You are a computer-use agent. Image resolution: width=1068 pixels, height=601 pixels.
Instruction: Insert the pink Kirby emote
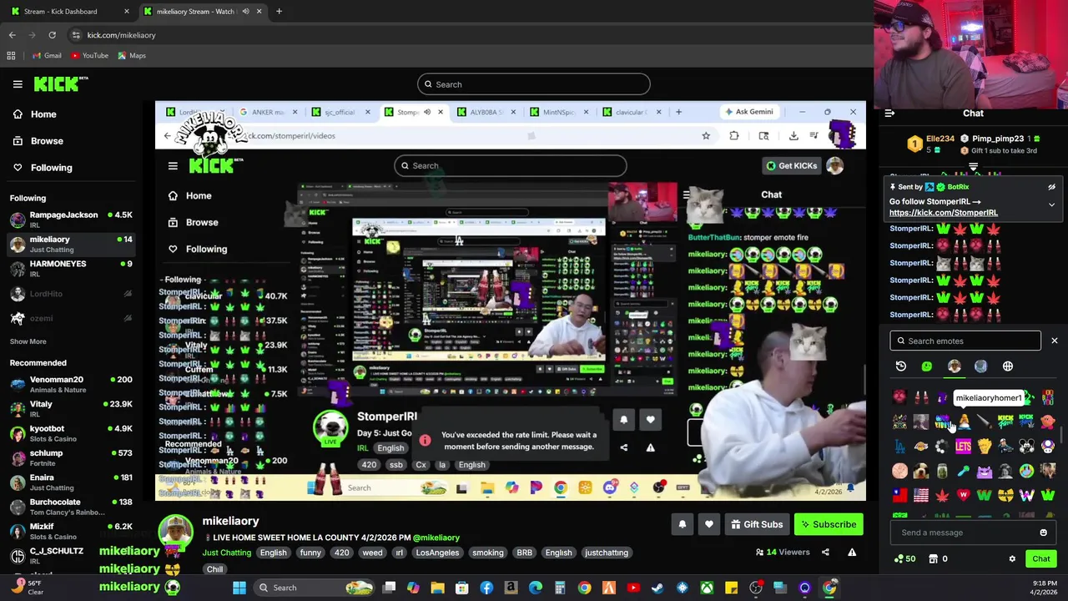tap(1048, 422)
